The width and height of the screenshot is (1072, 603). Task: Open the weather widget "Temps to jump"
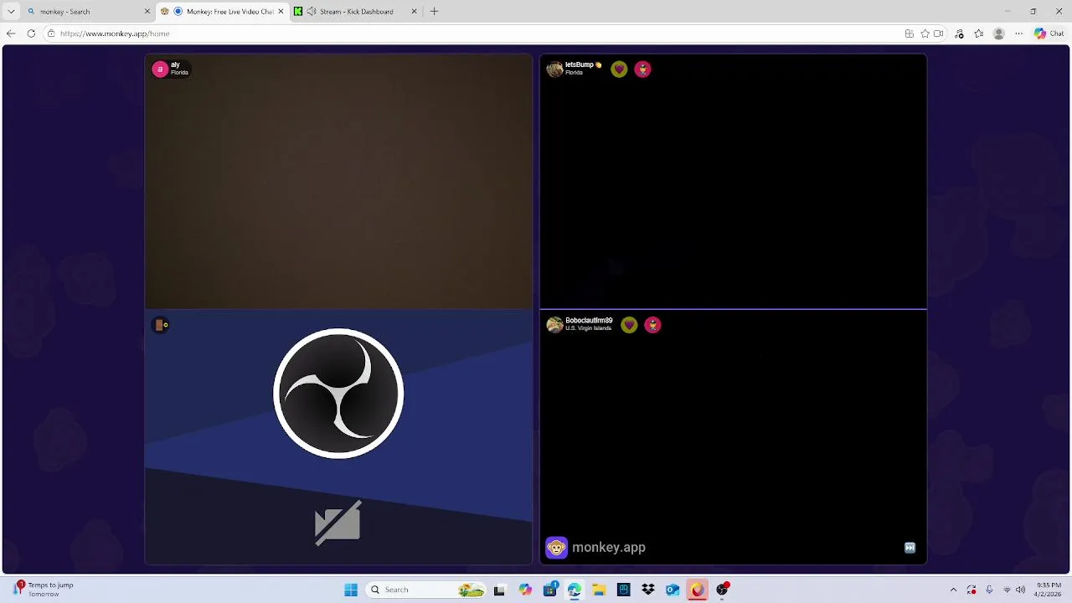(x=44, y=590)
